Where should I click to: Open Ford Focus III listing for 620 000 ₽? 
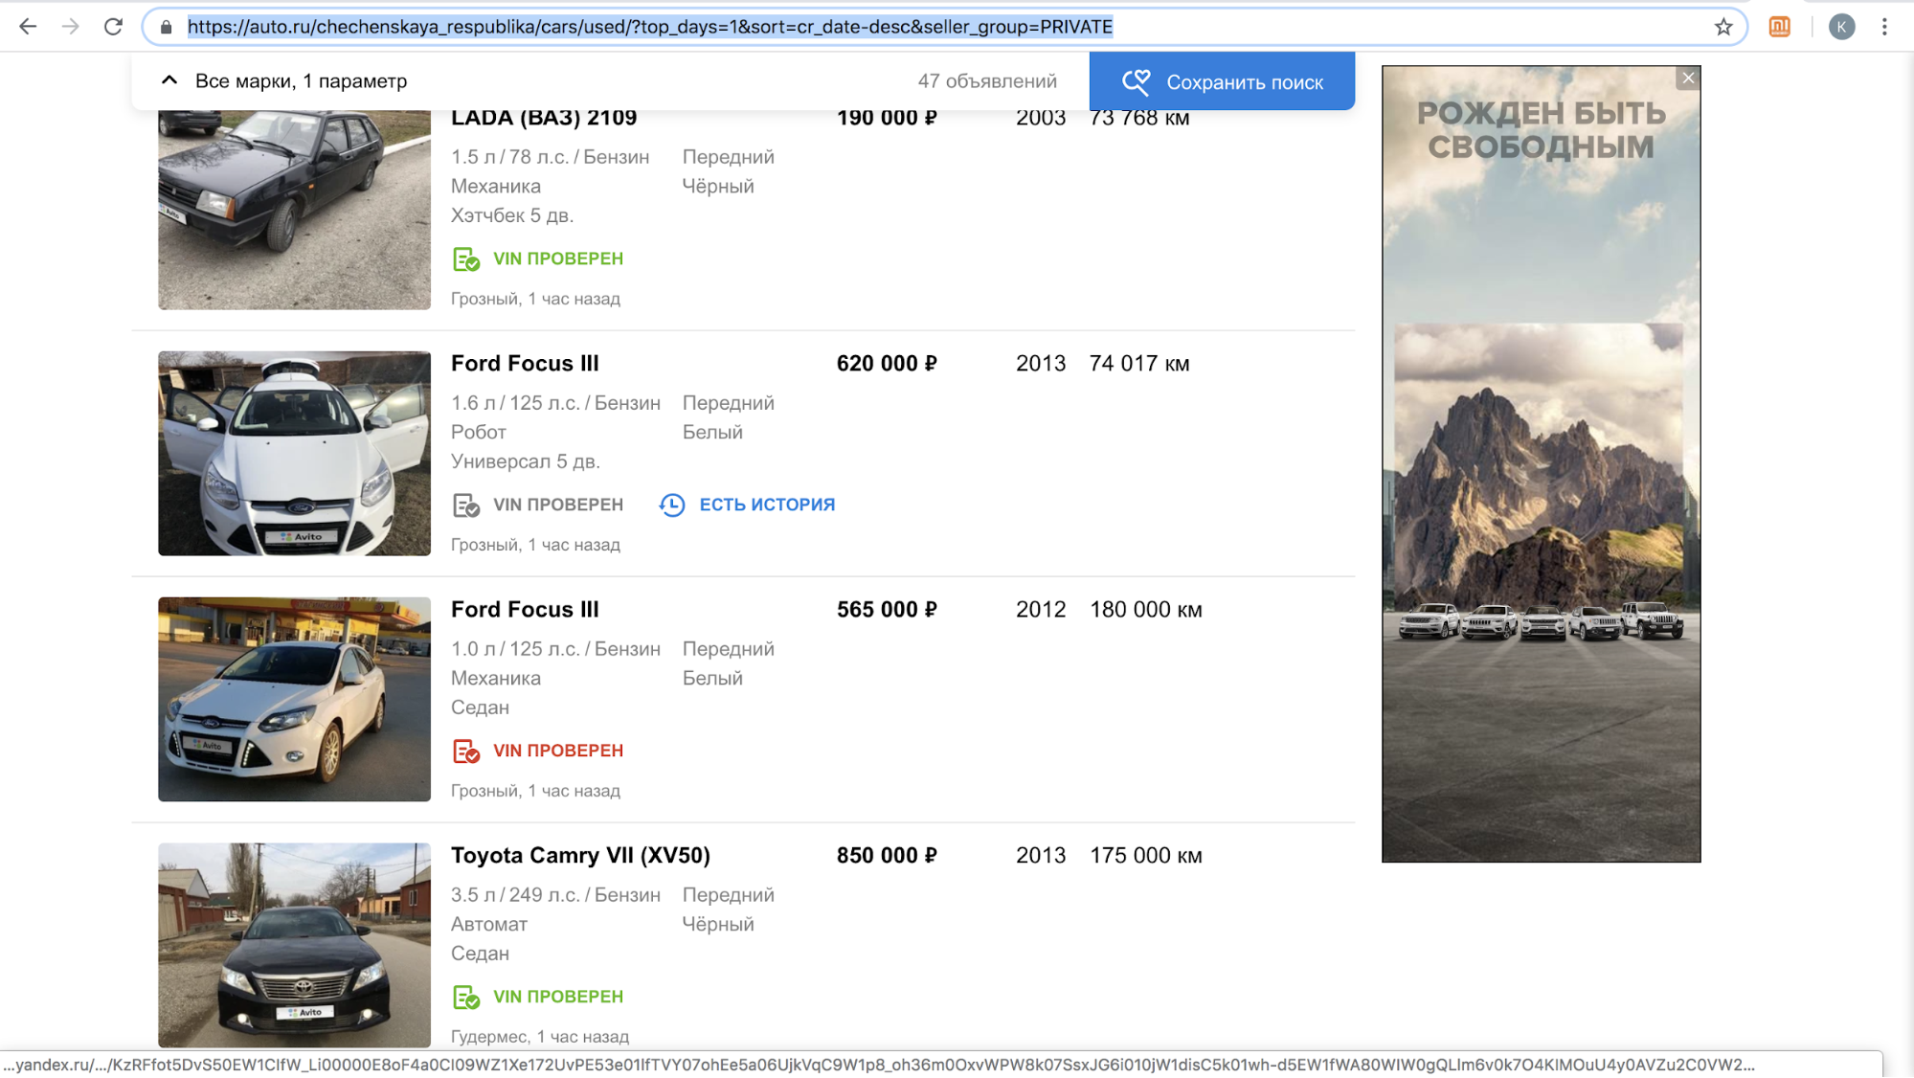coord(525,364)
